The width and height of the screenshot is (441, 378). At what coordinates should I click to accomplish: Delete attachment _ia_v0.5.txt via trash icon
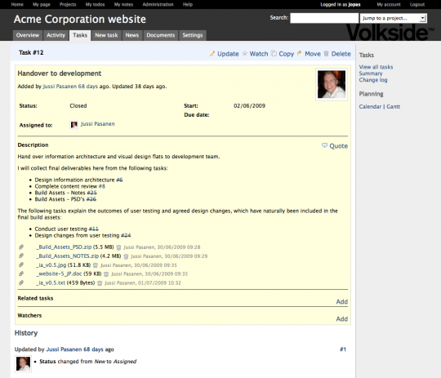click(100, 283)
